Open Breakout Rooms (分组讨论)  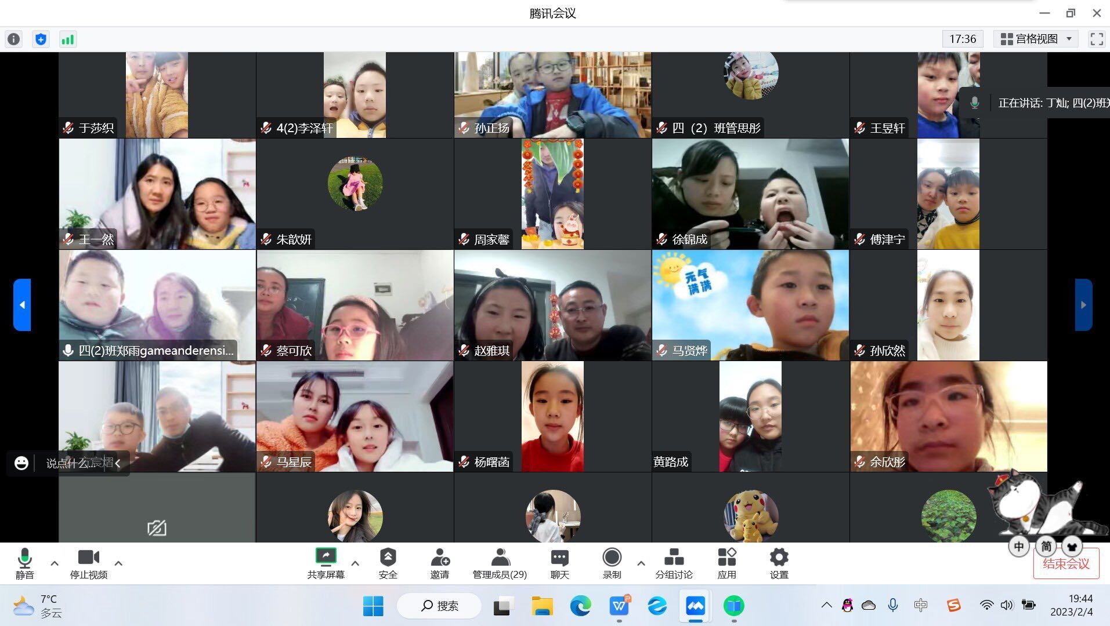point(674,563)
